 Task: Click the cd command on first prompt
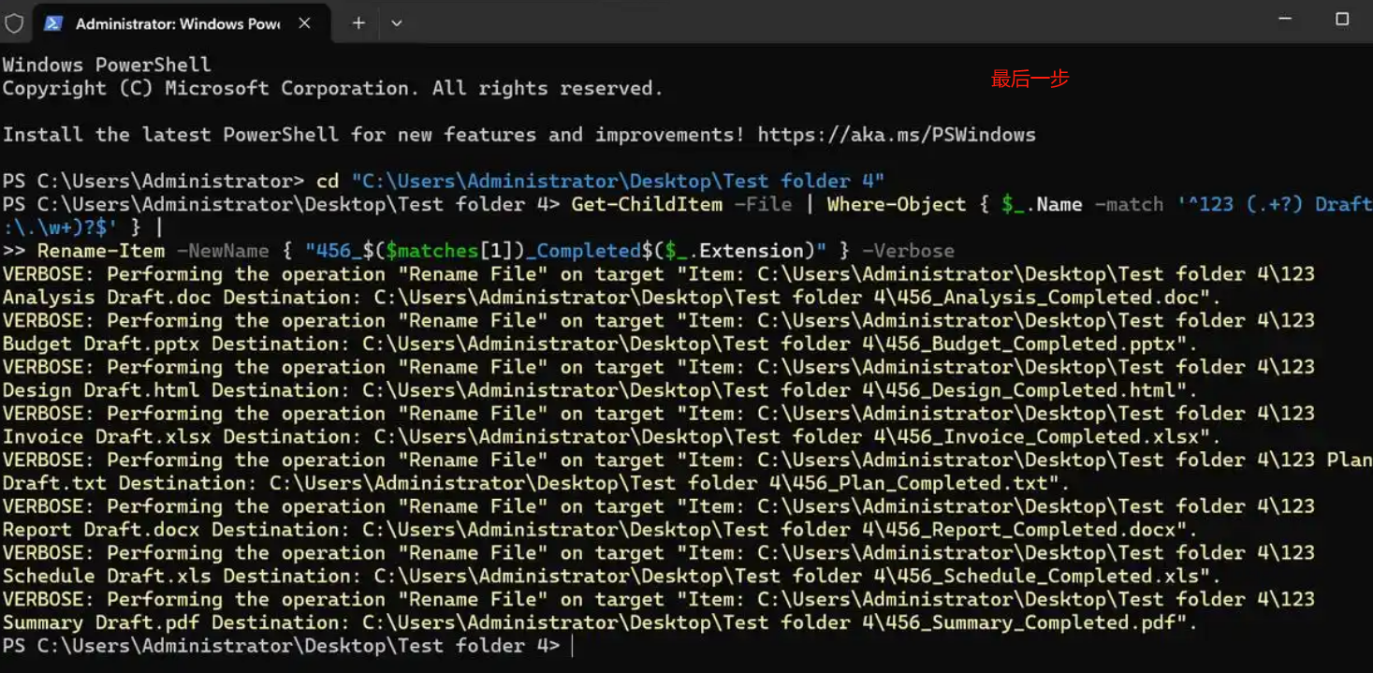[x=328, y=181]
